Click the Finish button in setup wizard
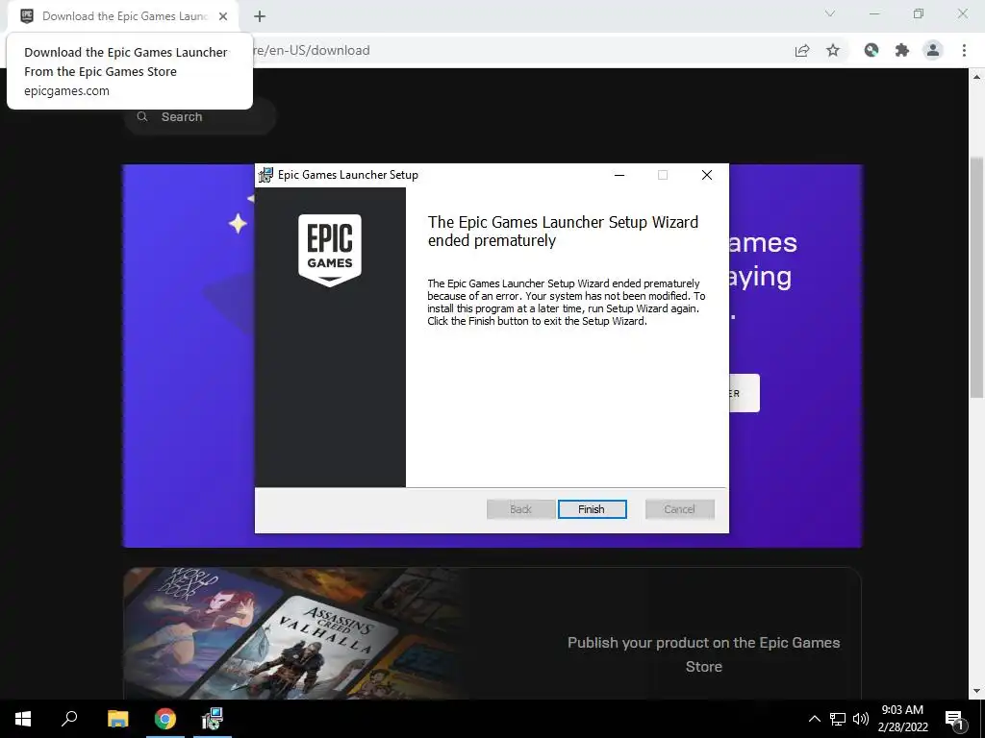 592,509
